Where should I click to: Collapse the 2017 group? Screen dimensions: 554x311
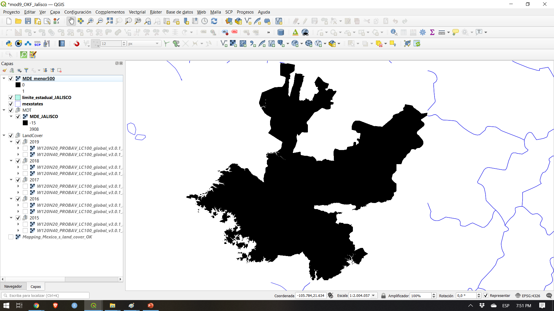click(x=11, y=180)
